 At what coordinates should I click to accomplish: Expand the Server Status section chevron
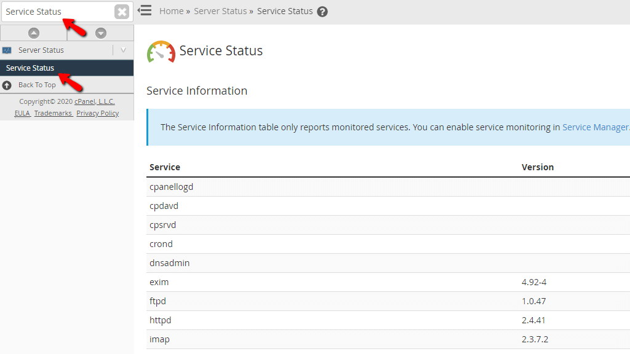122,50
